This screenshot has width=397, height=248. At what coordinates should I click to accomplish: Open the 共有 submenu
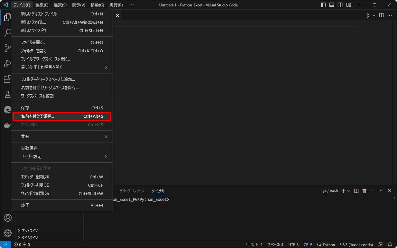coord(62,136)
